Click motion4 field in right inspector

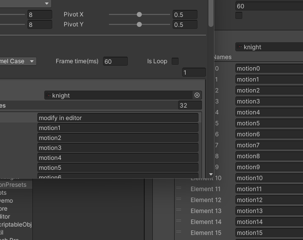coord(269,113)
